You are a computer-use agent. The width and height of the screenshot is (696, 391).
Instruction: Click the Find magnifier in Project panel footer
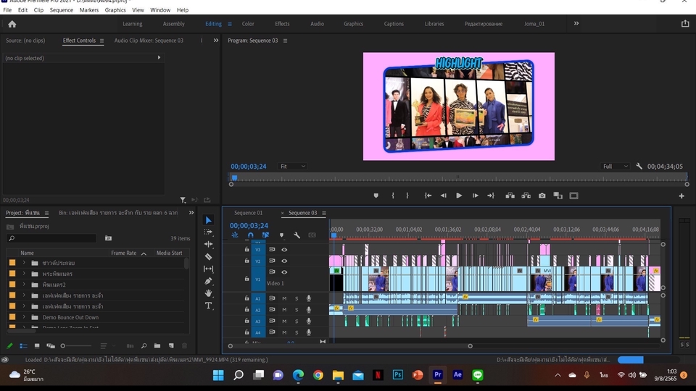point(144,346)
